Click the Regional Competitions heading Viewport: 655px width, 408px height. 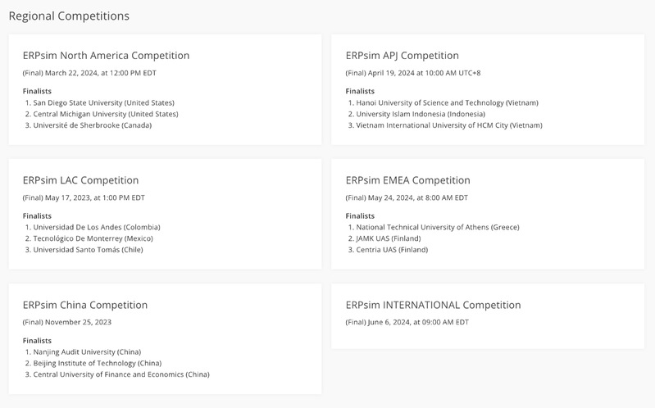point(68,16)
